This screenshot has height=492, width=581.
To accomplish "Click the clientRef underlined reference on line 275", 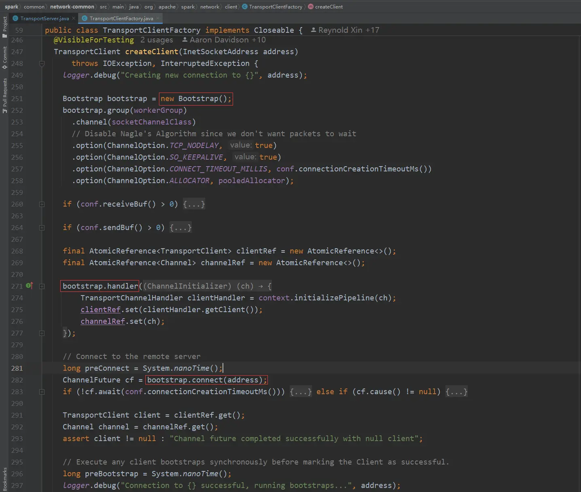I will [100, 310].
